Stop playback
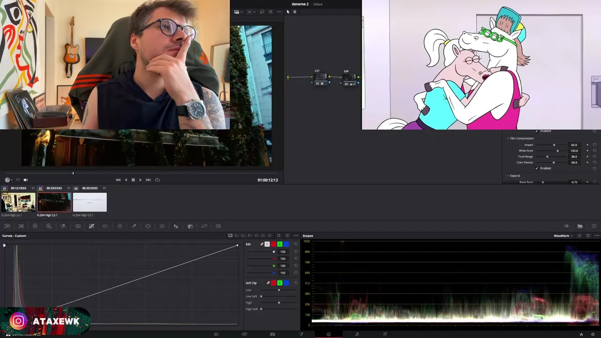The height and width of the screenshot is (338, 601). click(x=133, y=180)
